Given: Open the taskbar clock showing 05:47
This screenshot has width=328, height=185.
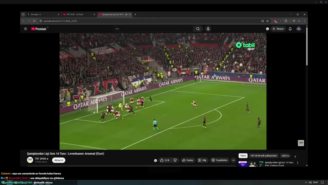Looking at the screenshot, I should tap(316, 182).
